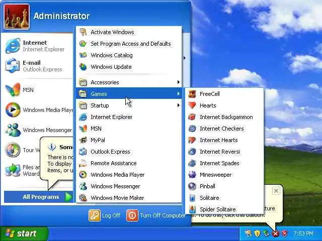This screenshot has width=322, height=241.
Task: Click the Windows Catalog icon
Action: pos(83,55)
